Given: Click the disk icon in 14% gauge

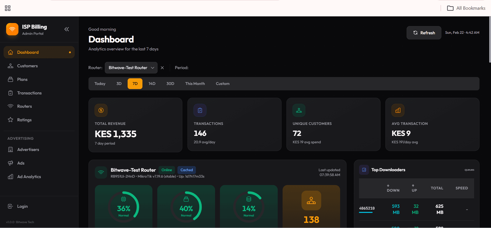Looking at the screenshot, I should pyautogui.click(x=249, y=199).
